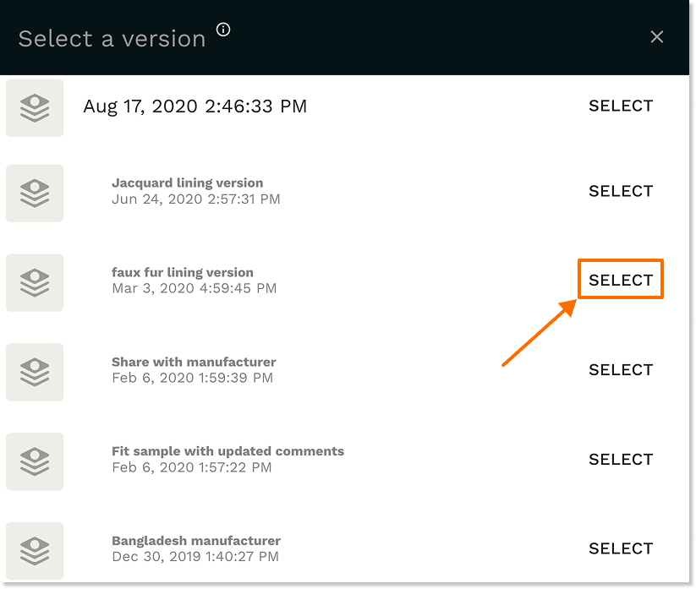Click layers icon for Bangladesh manufacturer version
This screenshot has width=696, height=589.
pyautogui.click(x=35, y=550)
